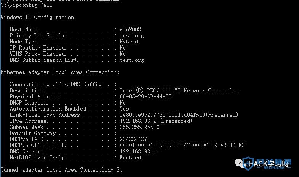The height and width of the screenshot is (177, 299).
Task: Click the Node Type value Hybrid
Action: click(129, 42)
